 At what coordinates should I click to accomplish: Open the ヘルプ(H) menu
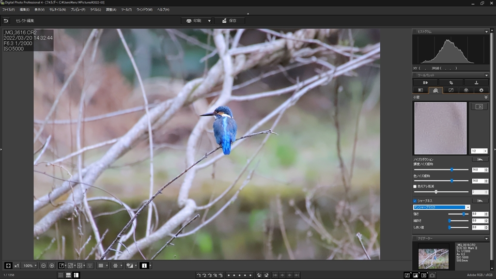coord(163,10)
